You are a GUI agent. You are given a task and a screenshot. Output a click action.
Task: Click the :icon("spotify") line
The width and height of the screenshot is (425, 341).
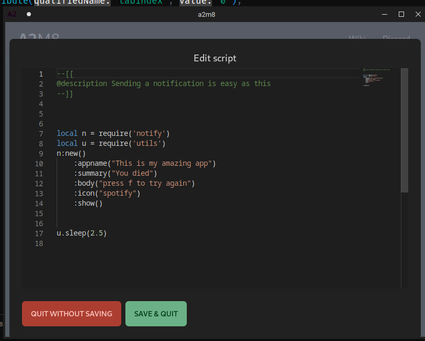pos(107,194)
